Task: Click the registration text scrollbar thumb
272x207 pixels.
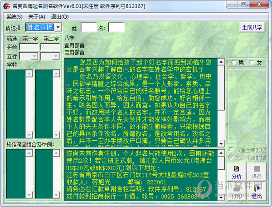Action: pos(221,163)
